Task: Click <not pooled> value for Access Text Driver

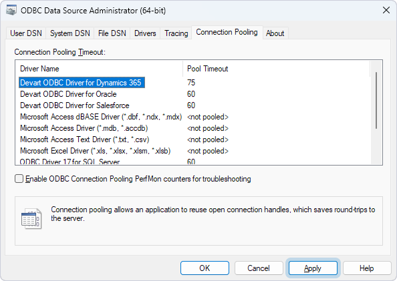Action: click(x=208, y=139)
